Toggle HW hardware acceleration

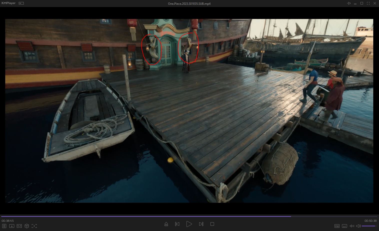[x=337, y=226]
